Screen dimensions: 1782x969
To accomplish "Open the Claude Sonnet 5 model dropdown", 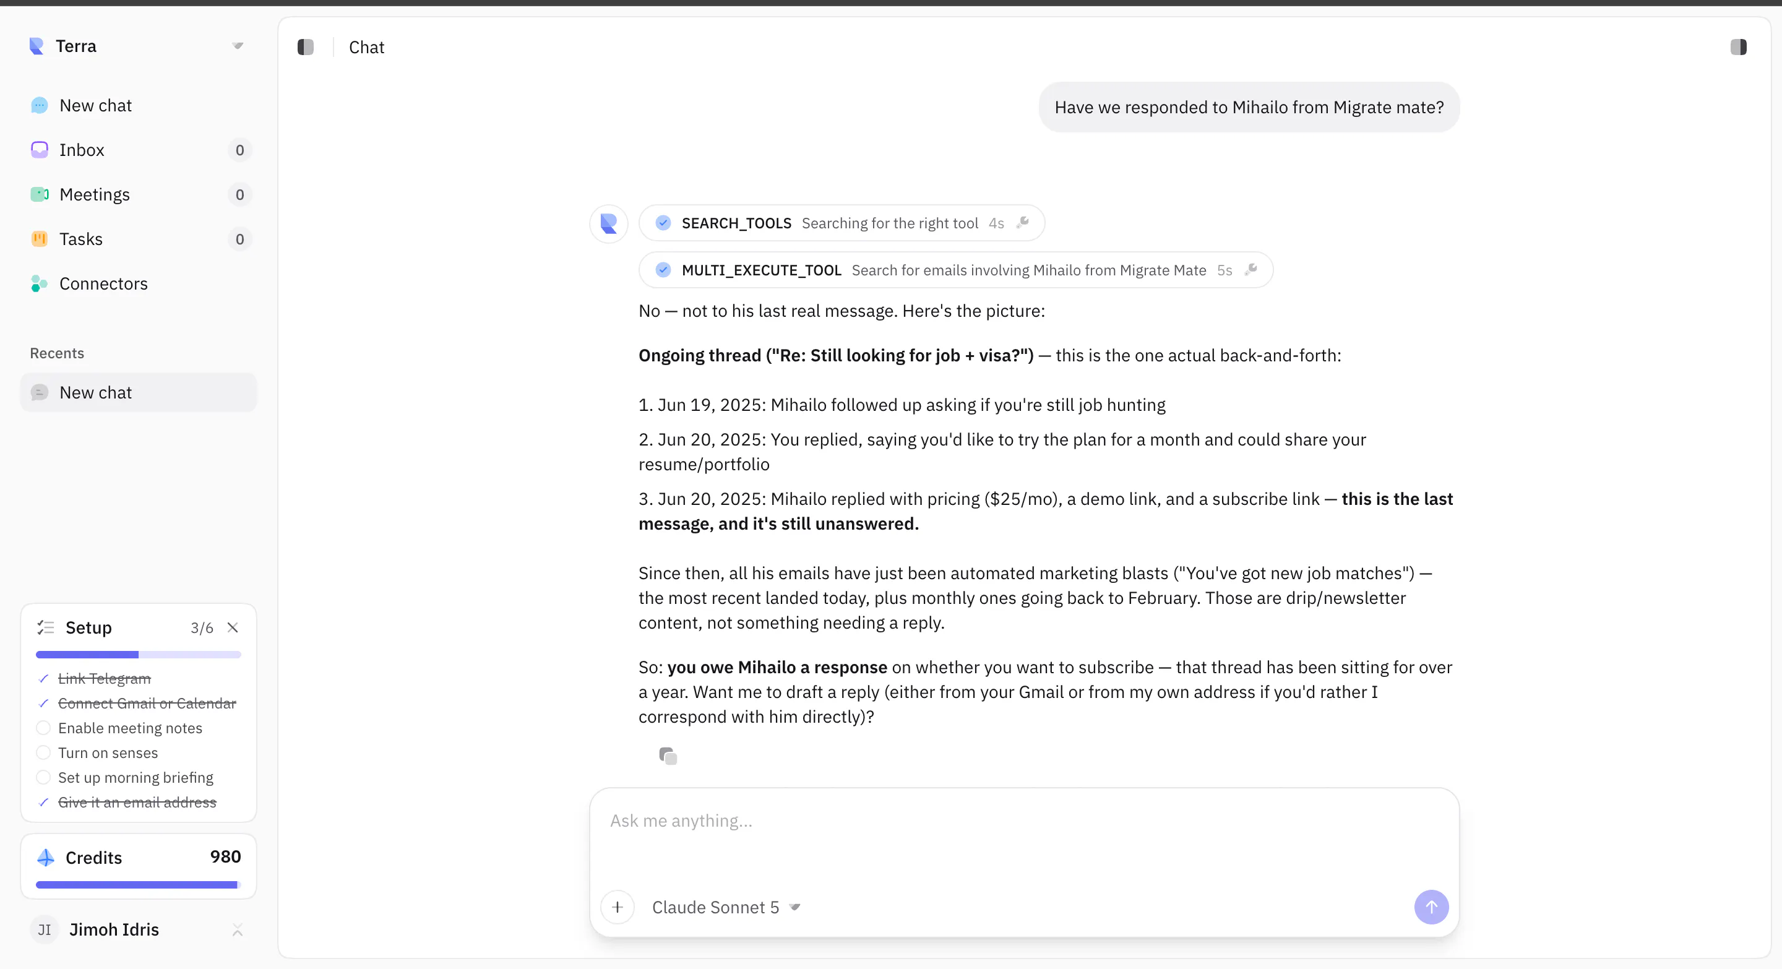I will click(726, 907).
